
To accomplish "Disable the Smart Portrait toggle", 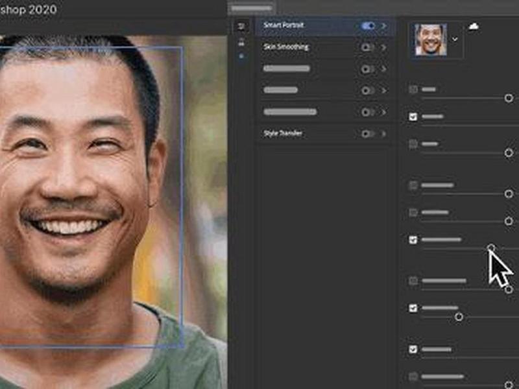I will click(368, 26).
